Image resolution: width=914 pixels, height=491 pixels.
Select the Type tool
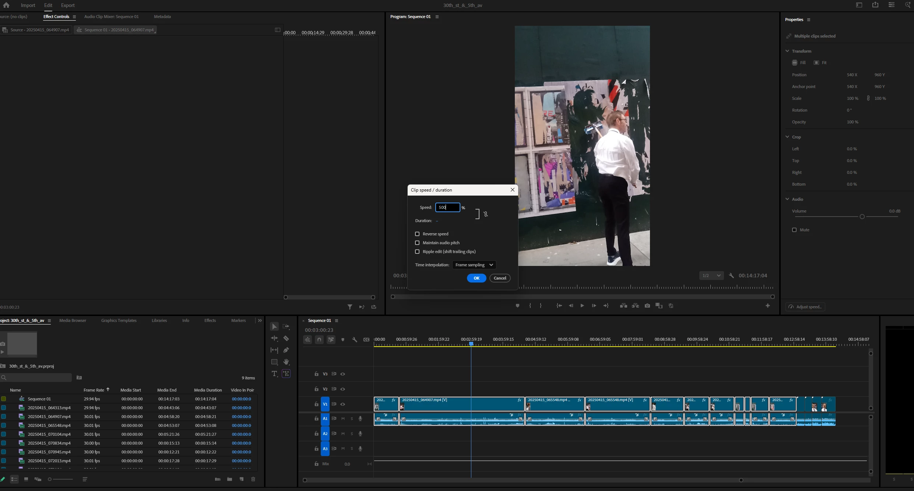274,373
